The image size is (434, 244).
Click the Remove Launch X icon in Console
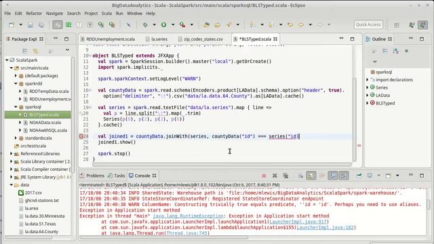[x=275, y=176]
